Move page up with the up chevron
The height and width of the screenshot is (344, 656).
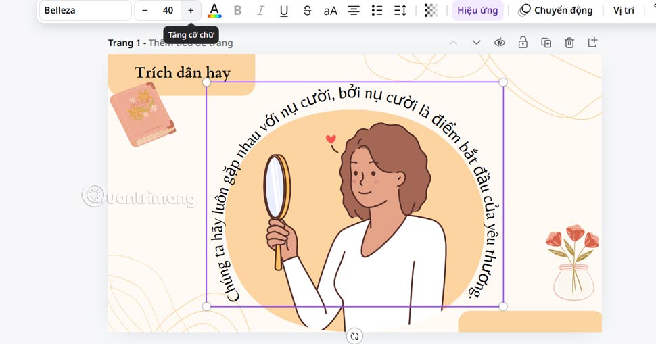pyautogui.click(x=453, y=43)
